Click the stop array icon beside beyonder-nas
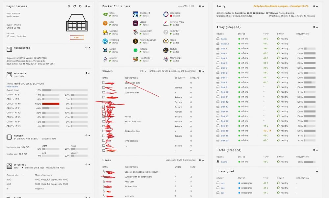This screenshot has width=329, height=198. [x=69, y=6]
